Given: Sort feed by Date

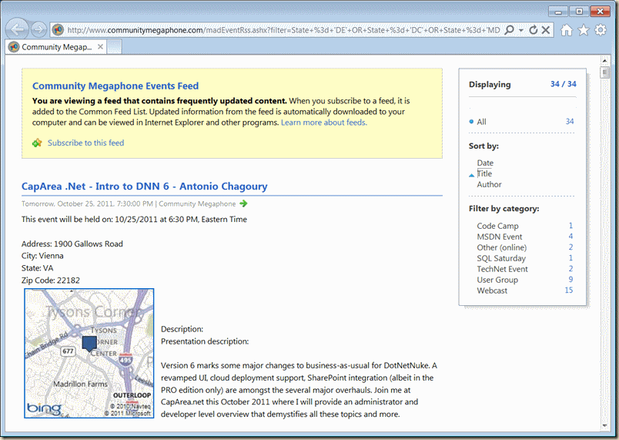Looking at the screenshot, I should pyautogui.click(x=485, y=163).
